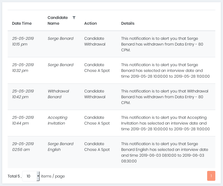
Task: Go to page 1 in pagination
Action: point(211,176)
